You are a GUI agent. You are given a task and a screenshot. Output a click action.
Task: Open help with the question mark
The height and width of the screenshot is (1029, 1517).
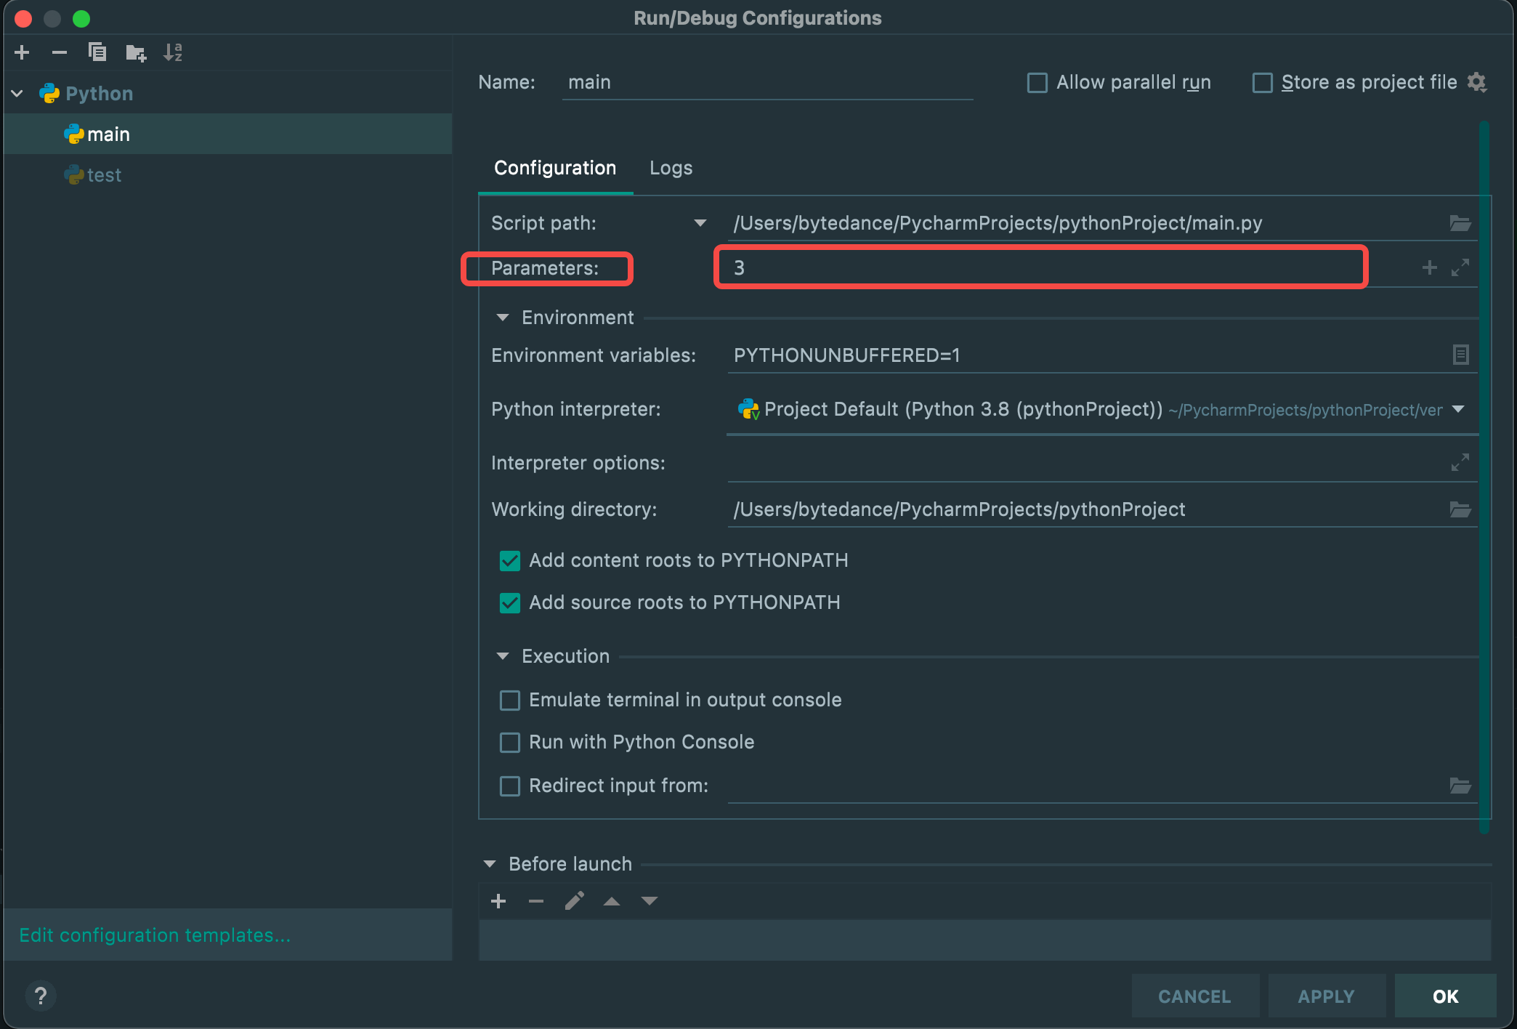coord(41,996)
